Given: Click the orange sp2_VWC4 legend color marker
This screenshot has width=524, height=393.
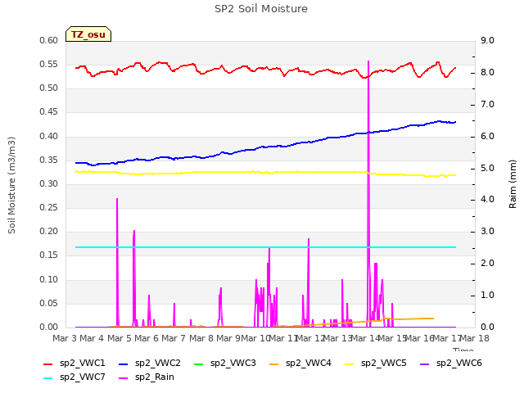Looking at the screenshot, I should point(274,364).
